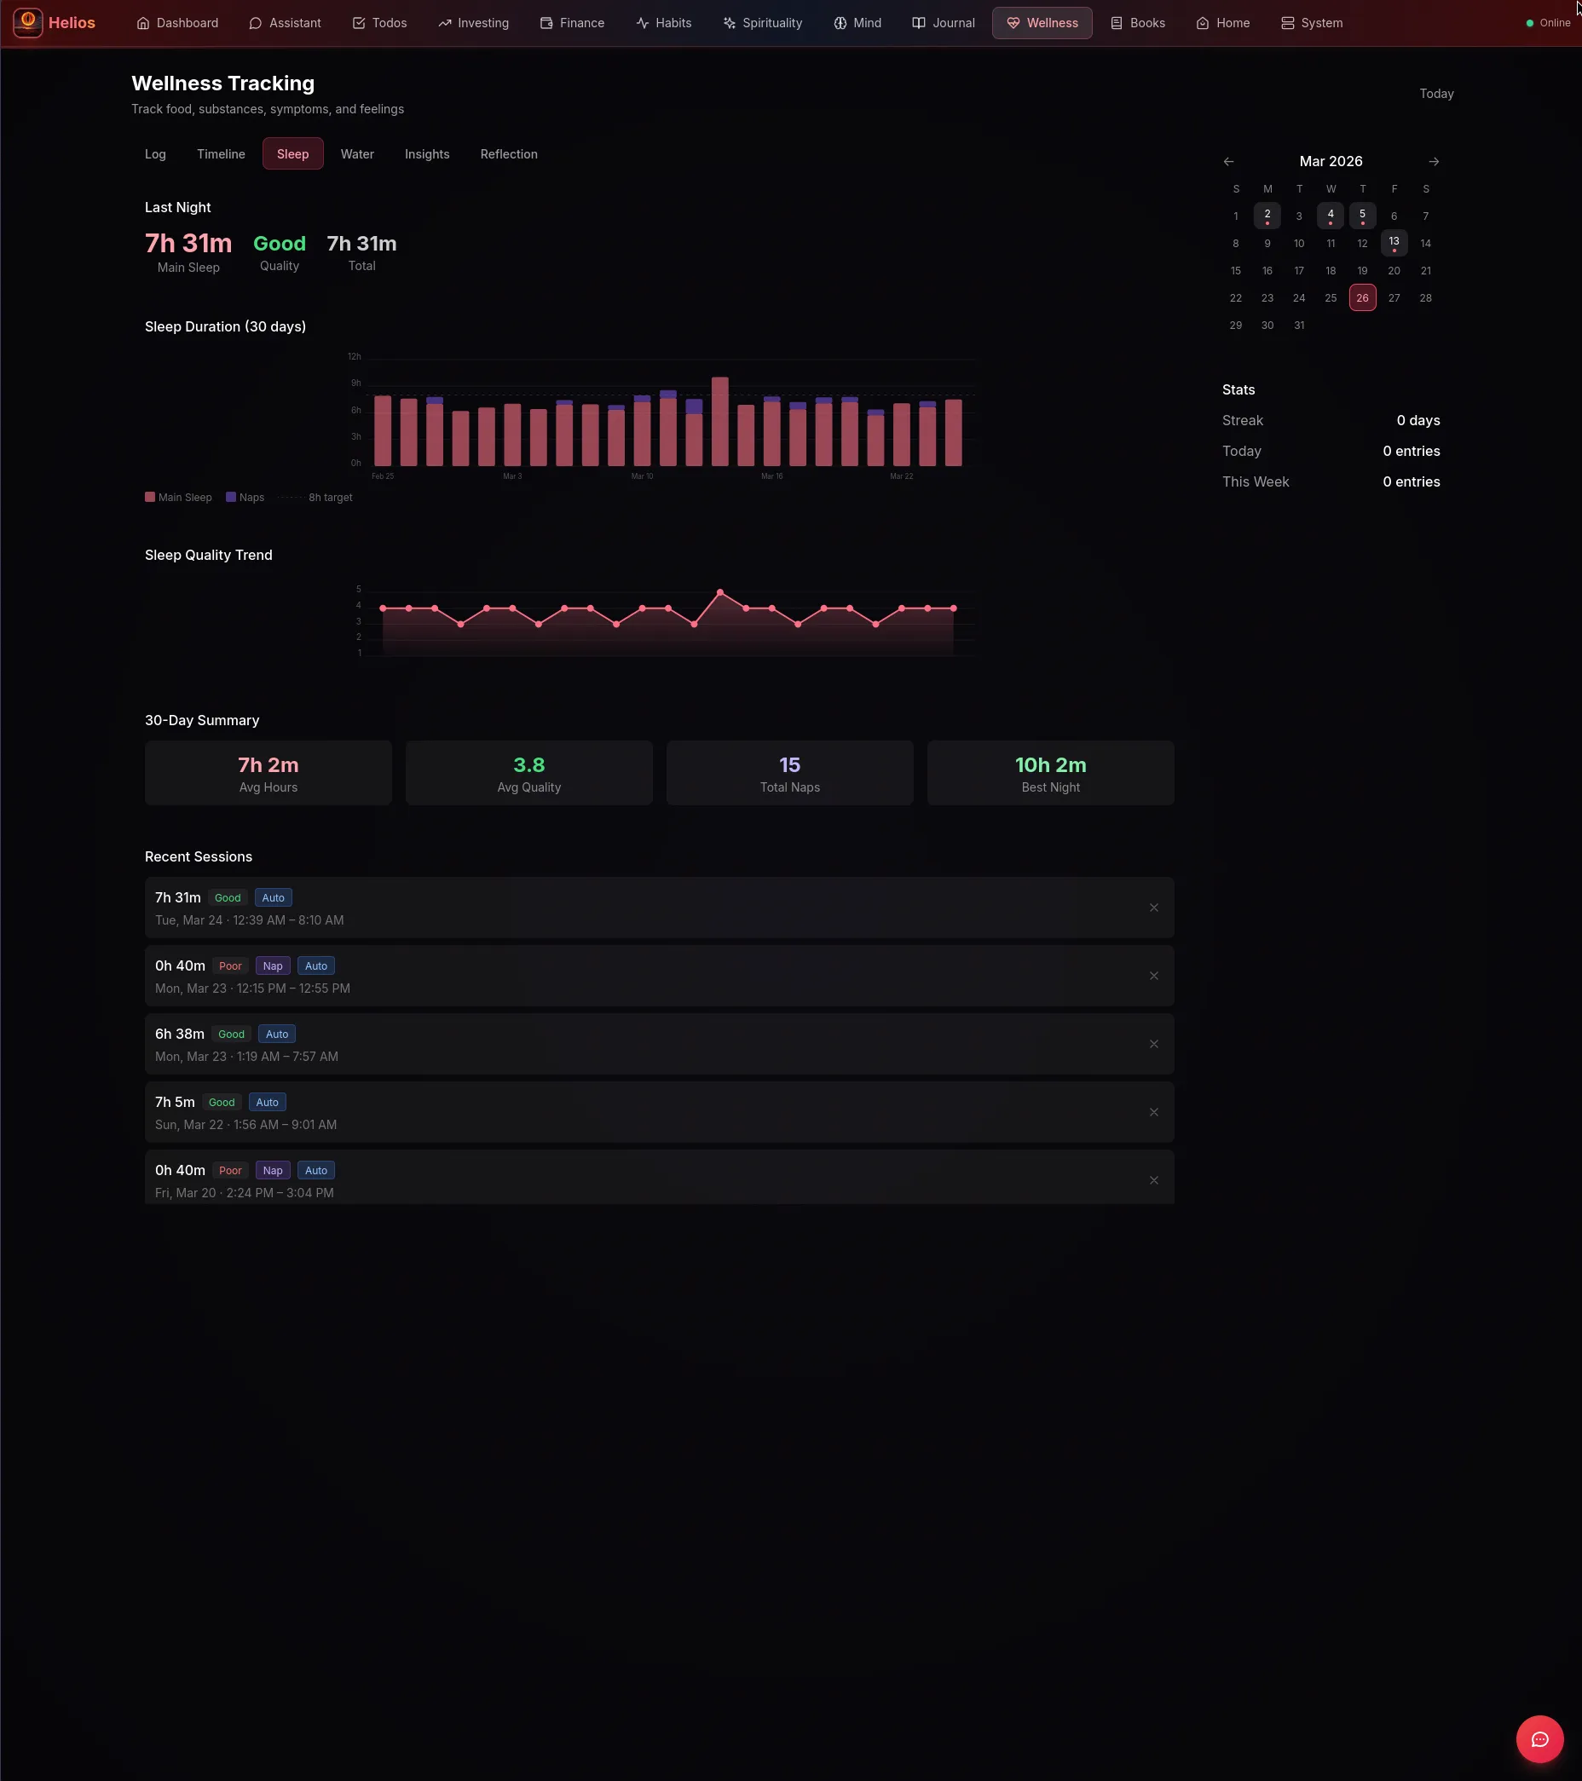Go to previous month in calendar
The image size is (1582, 1781).
pyautogui.click(x=1229, y=161)
